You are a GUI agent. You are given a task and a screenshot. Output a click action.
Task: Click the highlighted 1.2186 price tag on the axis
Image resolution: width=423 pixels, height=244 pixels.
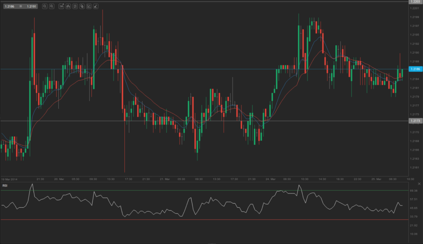click(415, 69)
